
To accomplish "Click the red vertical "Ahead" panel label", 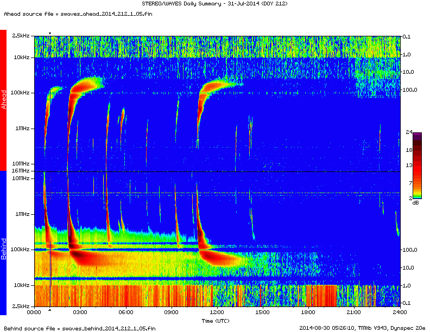I will click(x=3, y=100).
